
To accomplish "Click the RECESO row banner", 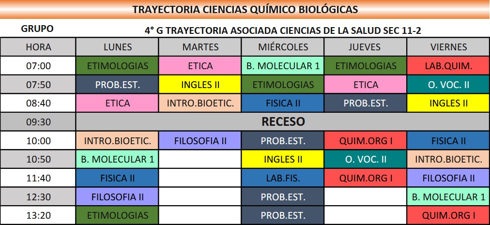I will [283, 121].
